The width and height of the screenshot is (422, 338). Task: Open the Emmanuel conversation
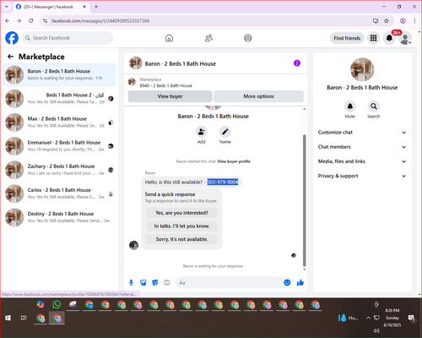coord(59,146)
